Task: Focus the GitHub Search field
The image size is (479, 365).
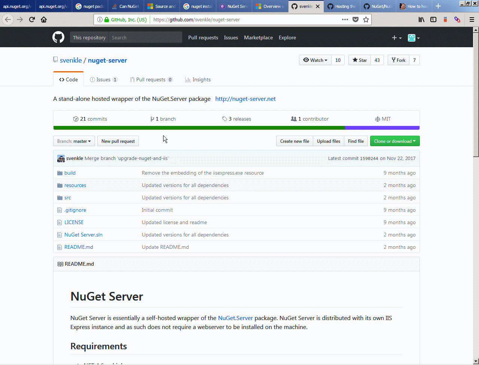Action: [146, 37]
